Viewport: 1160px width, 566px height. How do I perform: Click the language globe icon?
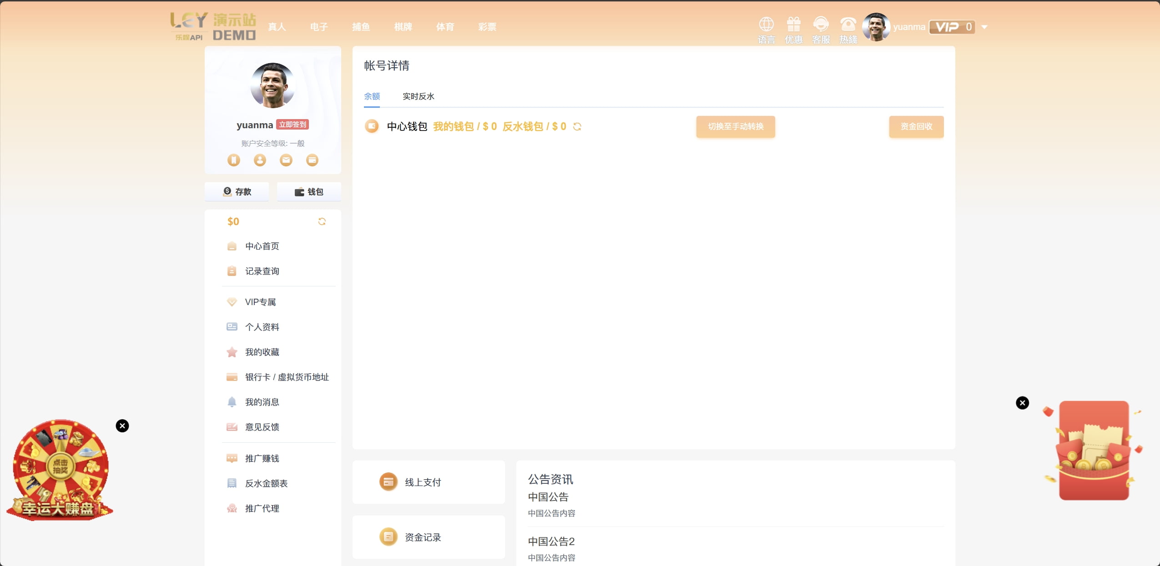pyautogui.click(x=766, y=25)
